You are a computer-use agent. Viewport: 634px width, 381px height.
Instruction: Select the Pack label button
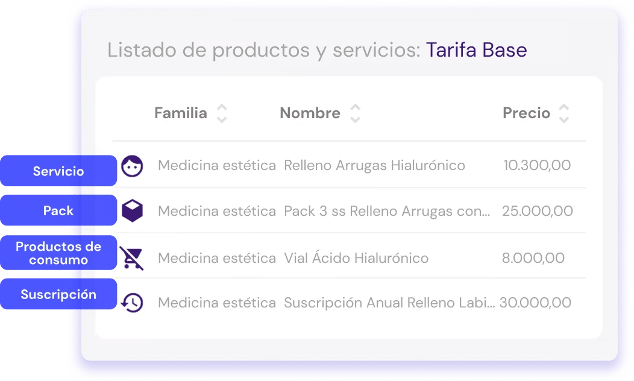58,210
